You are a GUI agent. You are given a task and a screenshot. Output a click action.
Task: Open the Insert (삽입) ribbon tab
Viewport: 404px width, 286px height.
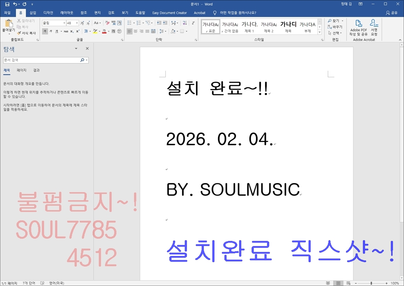pos(33,13)
